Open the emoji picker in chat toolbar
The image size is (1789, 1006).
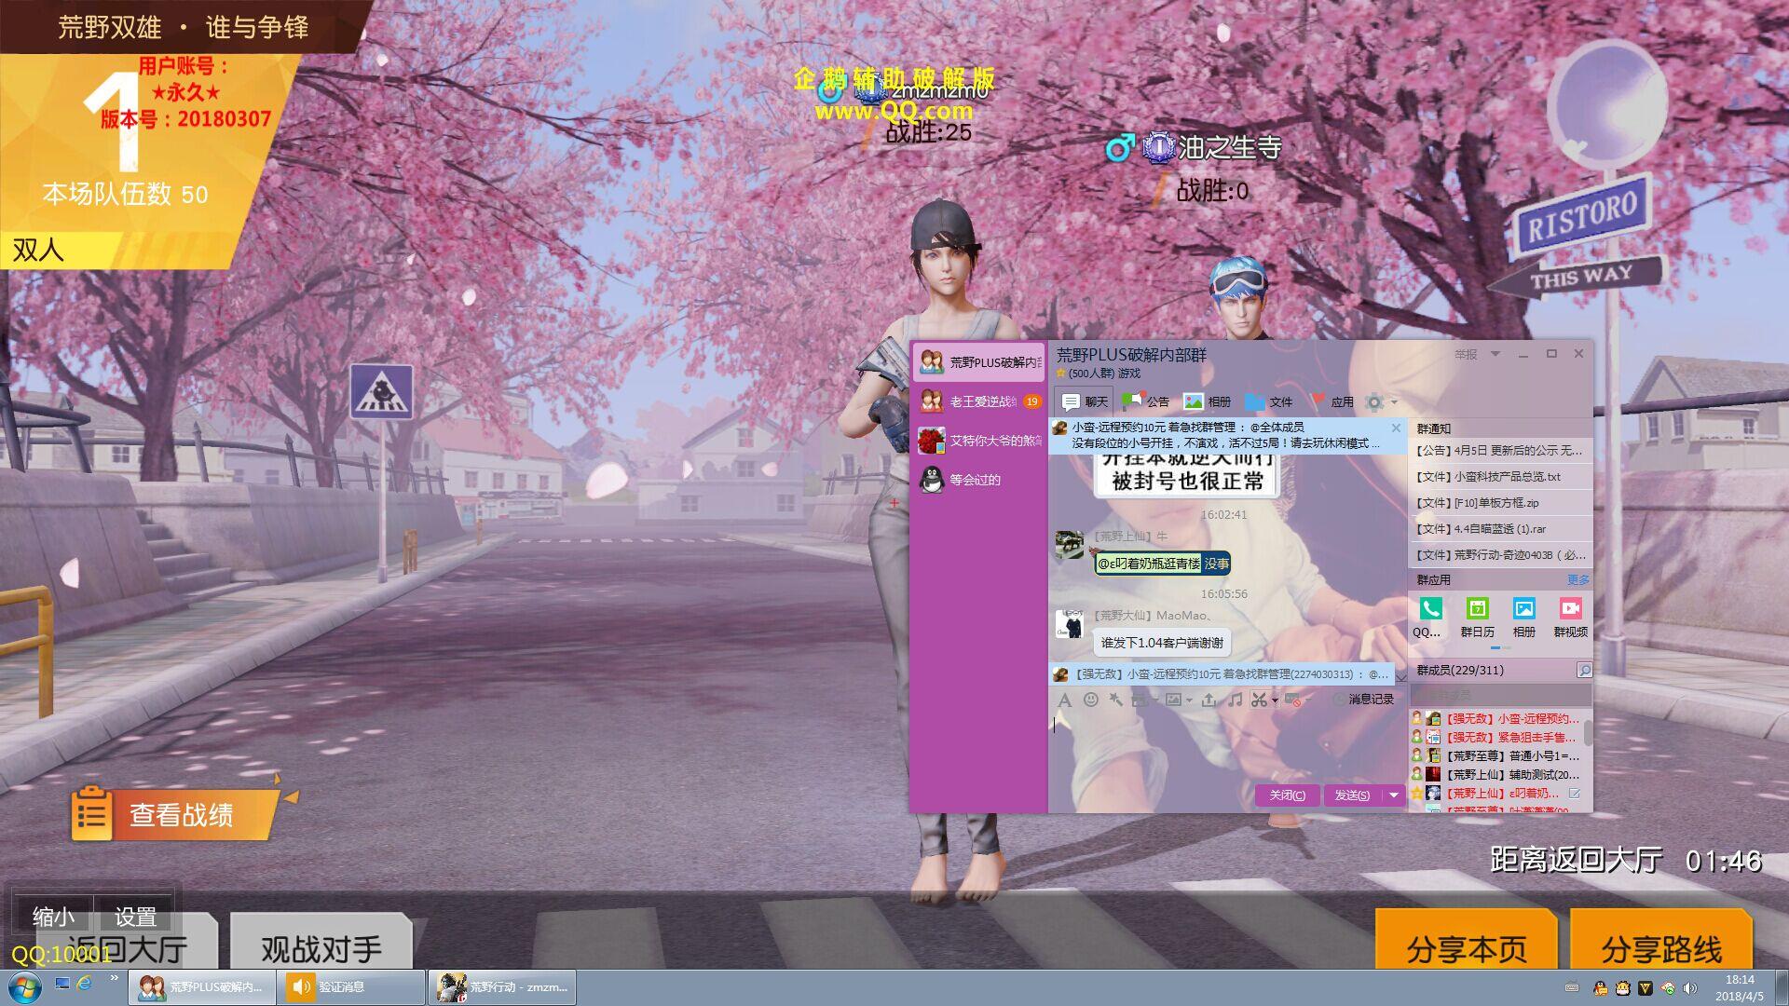(x=1090, y=700)
